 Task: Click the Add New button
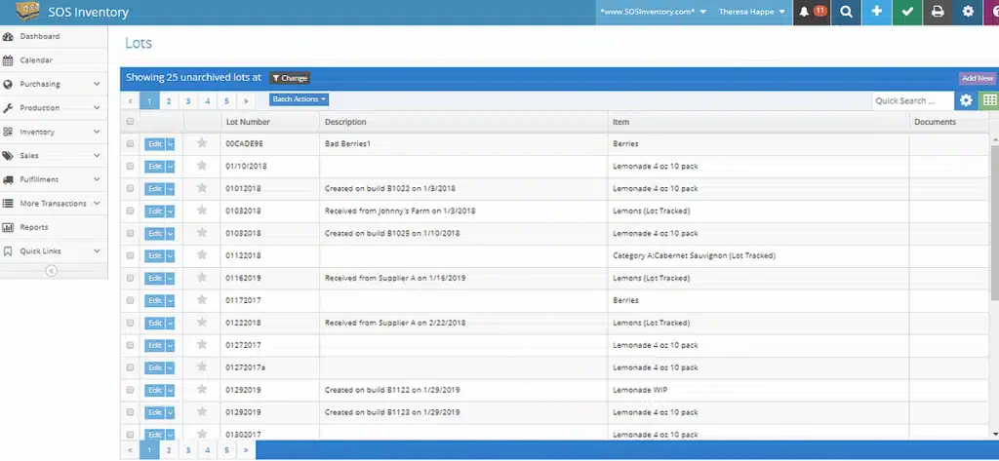coord(978,78)
